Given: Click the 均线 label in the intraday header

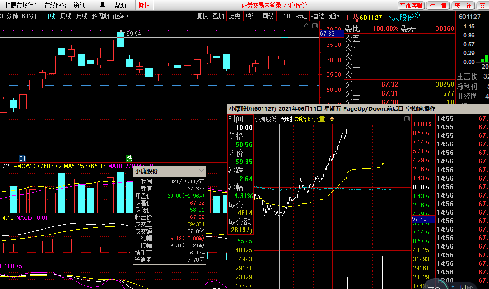Looking at the screenshot, I should click(300, 119).
